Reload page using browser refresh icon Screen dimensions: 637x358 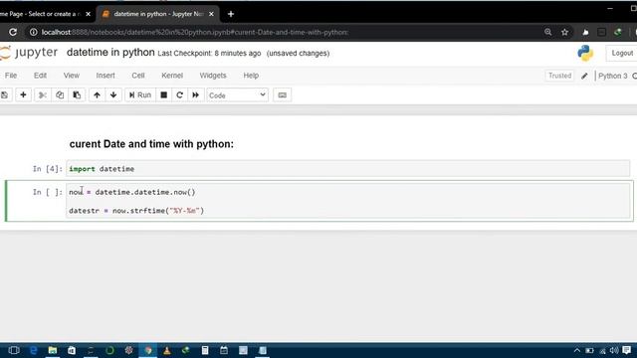(13, 32)
